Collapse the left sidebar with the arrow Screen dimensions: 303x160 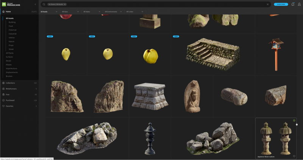point(36,5)
